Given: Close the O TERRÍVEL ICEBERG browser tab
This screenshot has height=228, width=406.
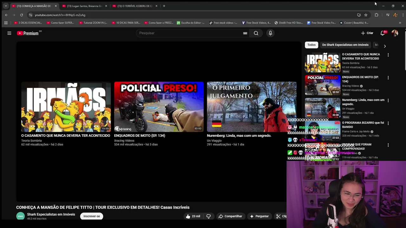Looking at the screenshot, I should pos(156,6).
